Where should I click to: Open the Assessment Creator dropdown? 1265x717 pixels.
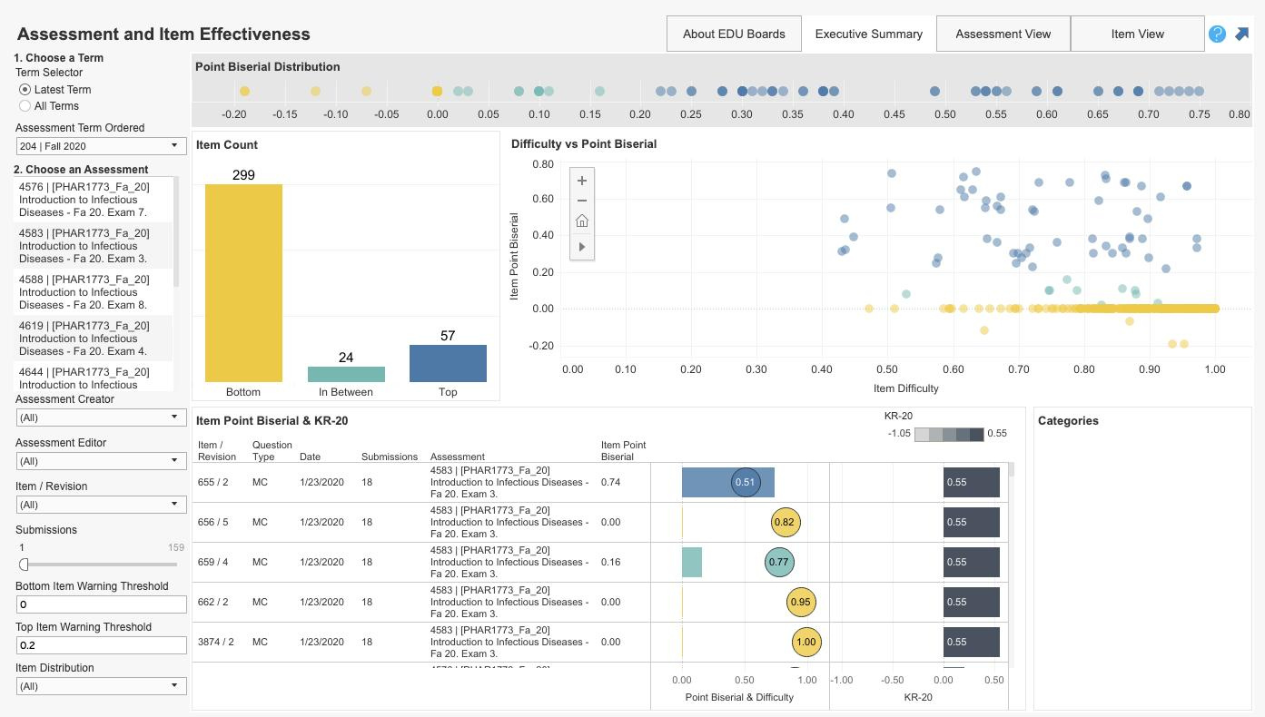[x=100, y=417]
